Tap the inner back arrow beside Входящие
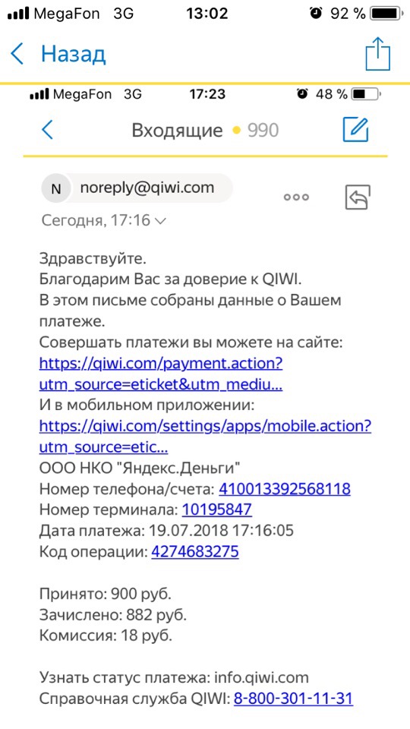The height and width of the screenshot is (729, 410). pos(47,130)
